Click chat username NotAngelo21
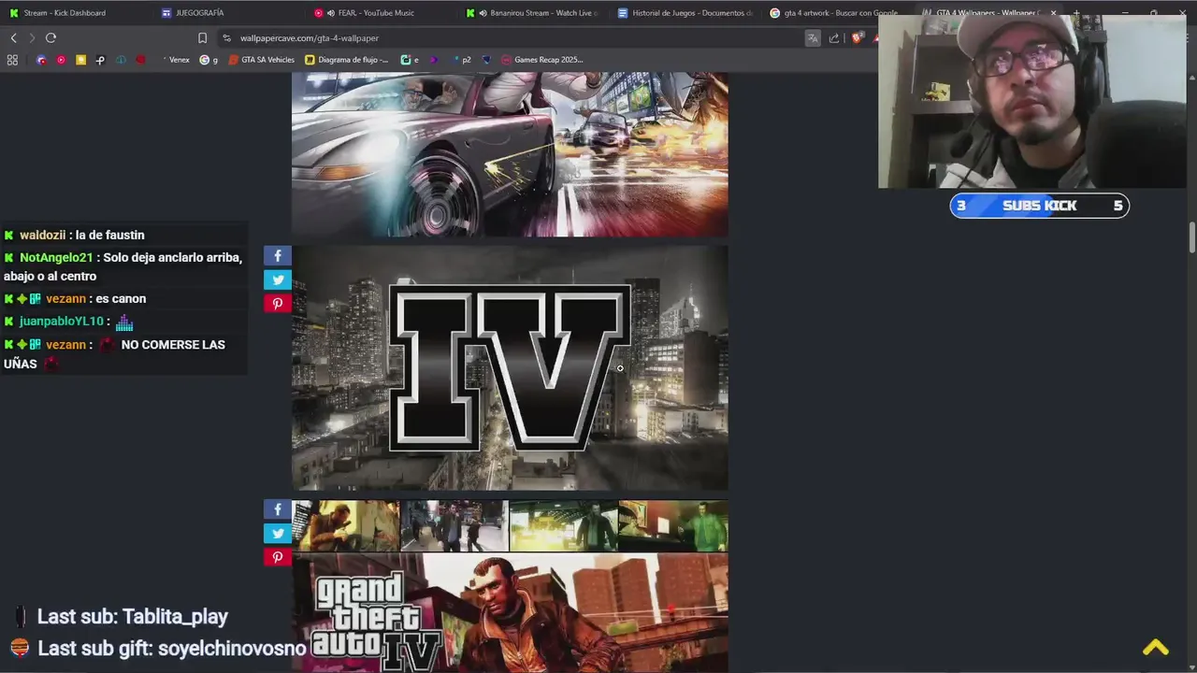 [x=56, y=258]
